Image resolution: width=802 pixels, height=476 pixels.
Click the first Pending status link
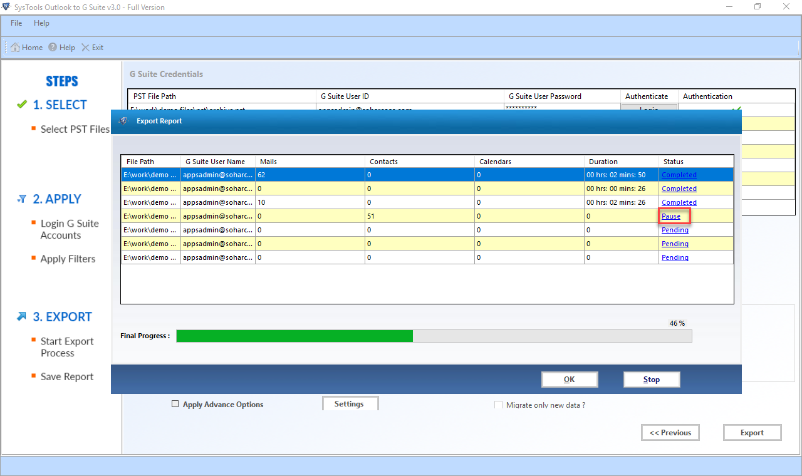pyautogui.click(x=675, y=230)
